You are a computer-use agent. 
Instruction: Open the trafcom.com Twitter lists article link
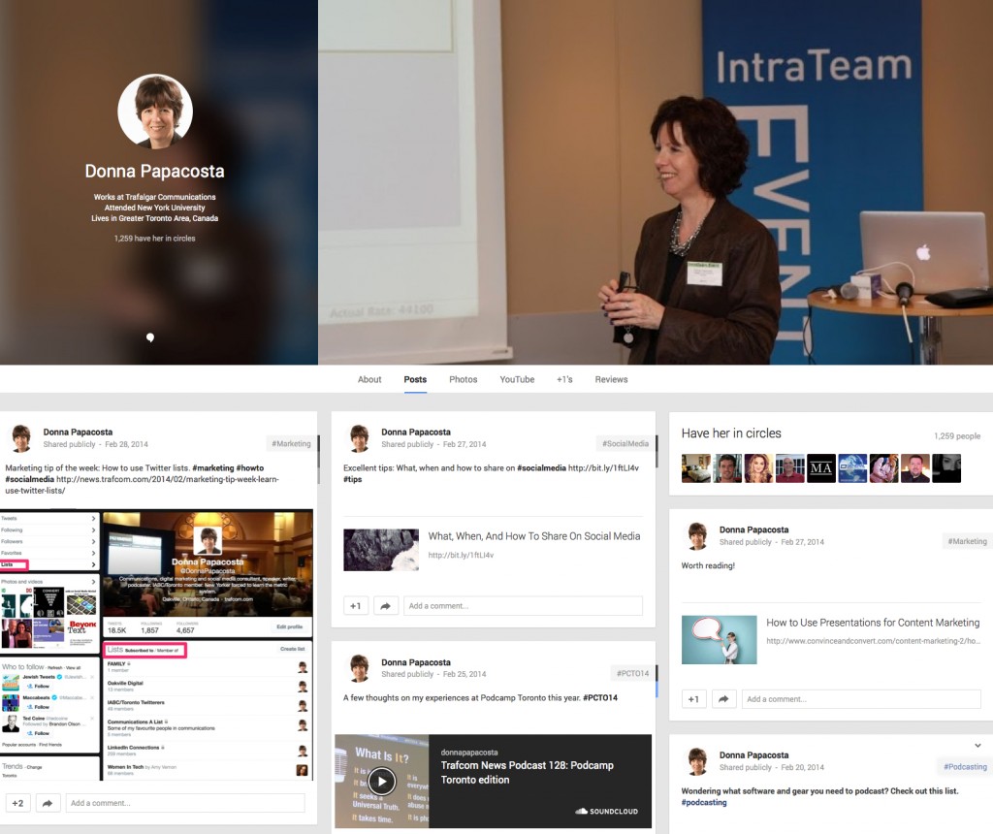click(x=143, y=485)
